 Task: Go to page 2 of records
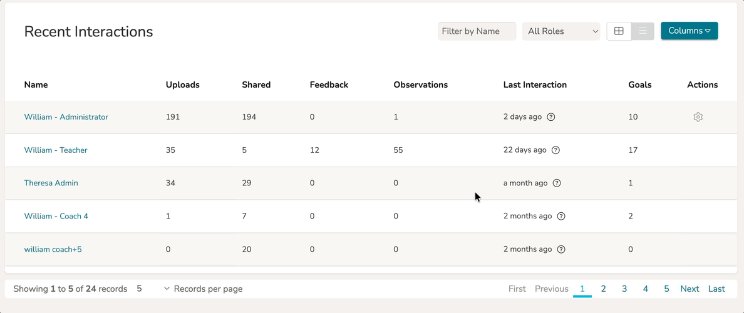(x=603, y=289)
